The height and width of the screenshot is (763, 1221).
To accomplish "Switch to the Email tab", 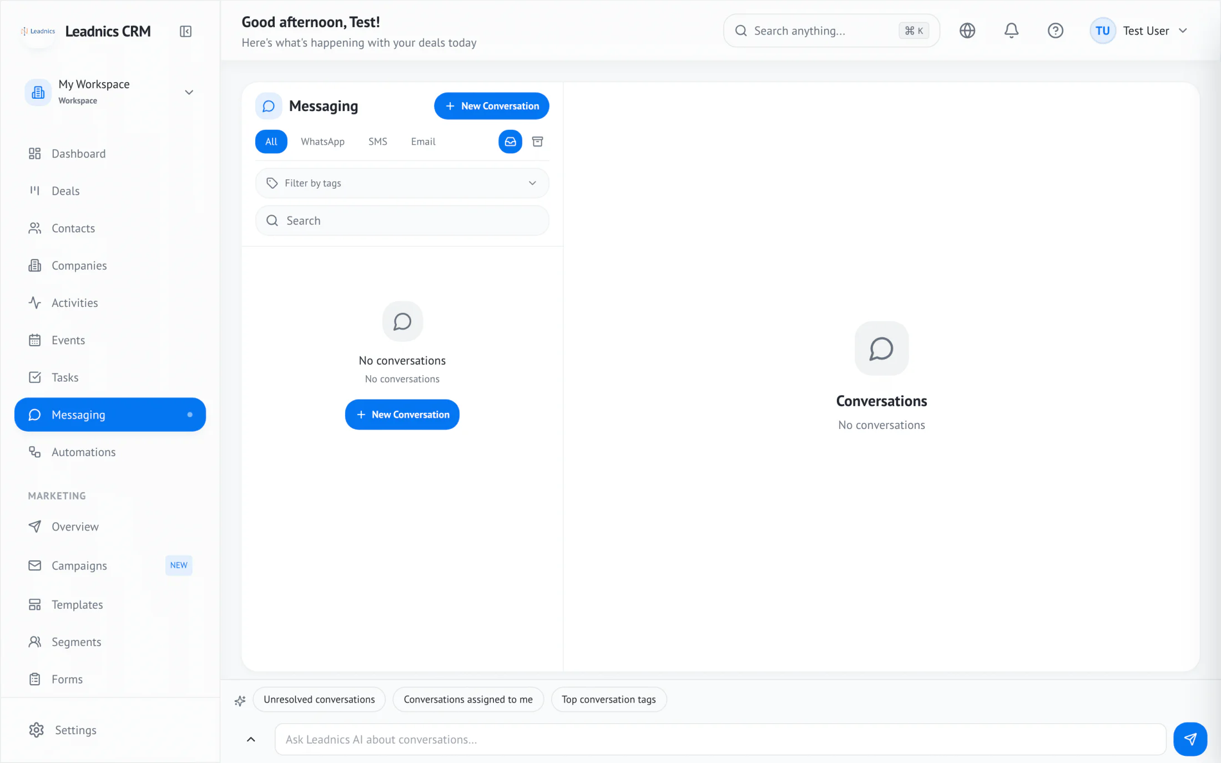I will 423,142.
